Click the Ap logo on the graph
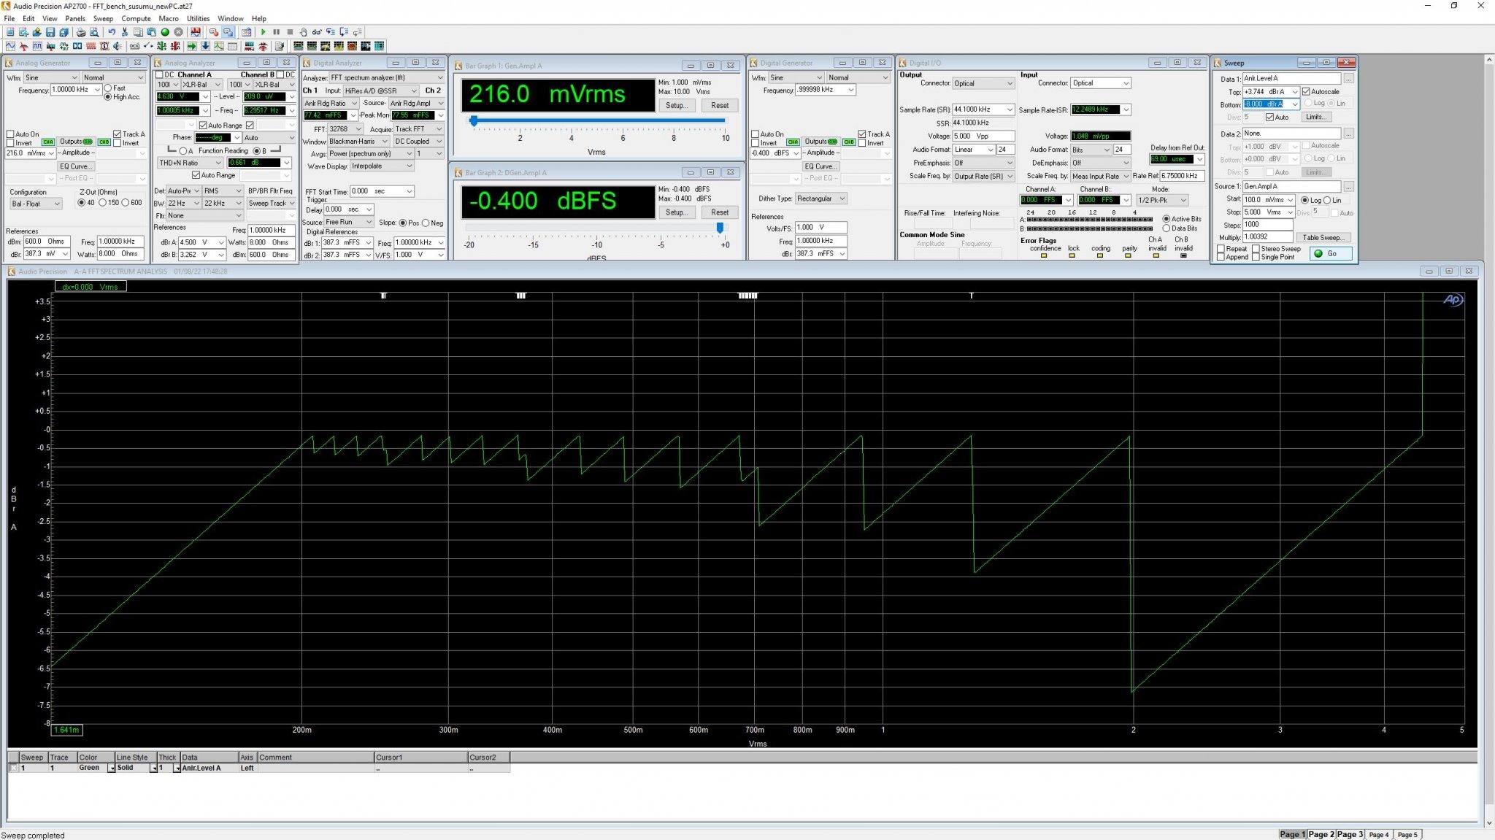 [x=1453, y=300]
